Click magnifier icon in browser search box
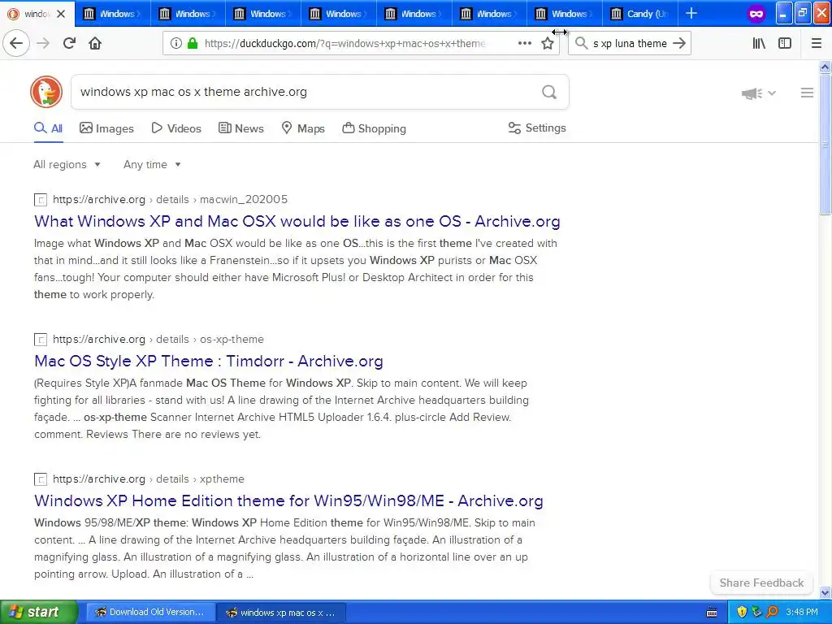Screen dimensions: 832x624 (581, 44)
